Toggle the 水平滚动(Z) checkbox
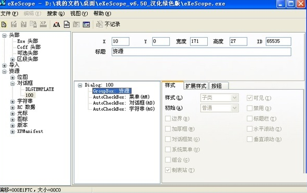 pyautogui.click(x=249, y=129)
